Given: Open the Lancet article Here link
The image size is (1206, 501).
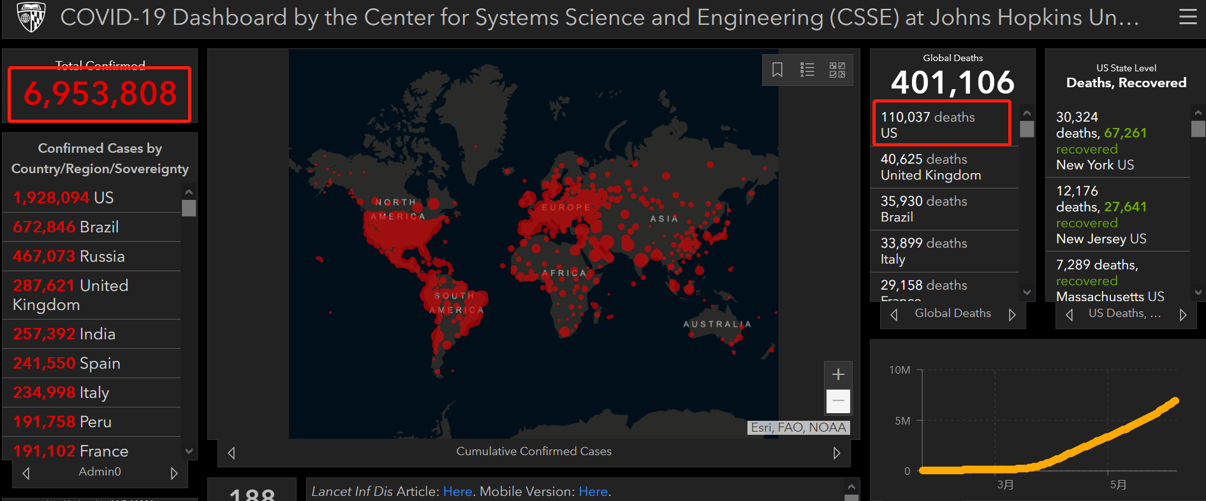Looking at the screenshot, I should (x=457, y=491).
